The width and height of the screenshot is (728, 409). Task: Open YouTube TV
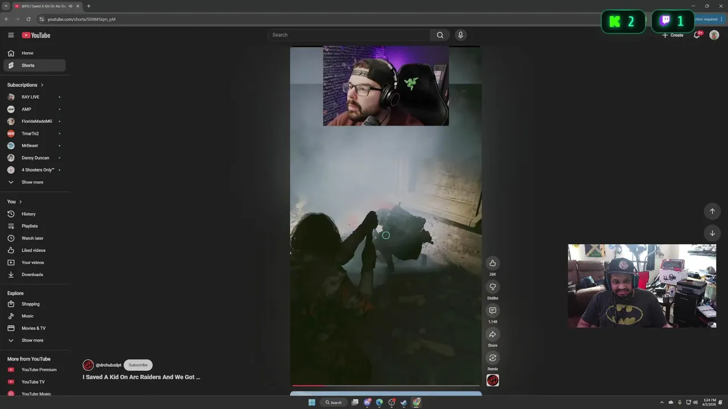[x=35, y=382]
